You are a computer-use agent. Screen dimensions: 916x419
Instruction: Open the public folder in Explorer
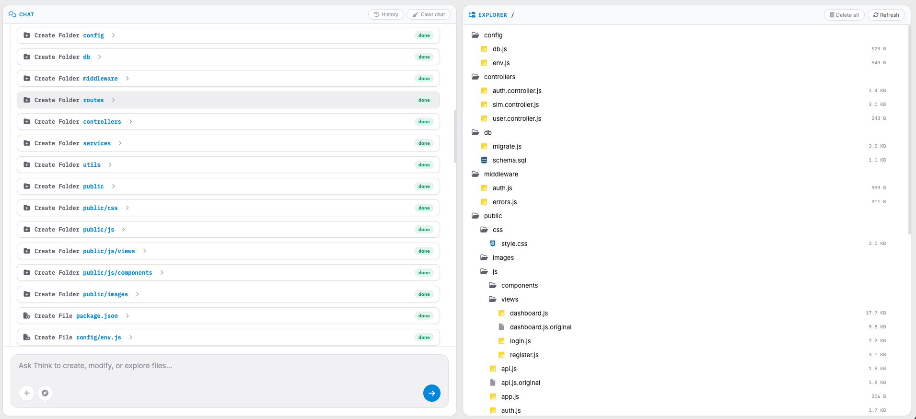(x=493, y=216)
